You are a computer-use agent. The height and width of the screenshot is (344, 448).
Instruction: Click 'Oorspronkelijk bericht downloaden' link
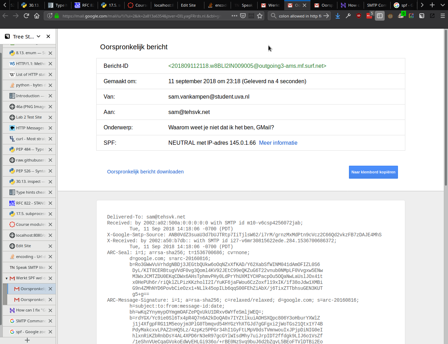coord(145,172)
